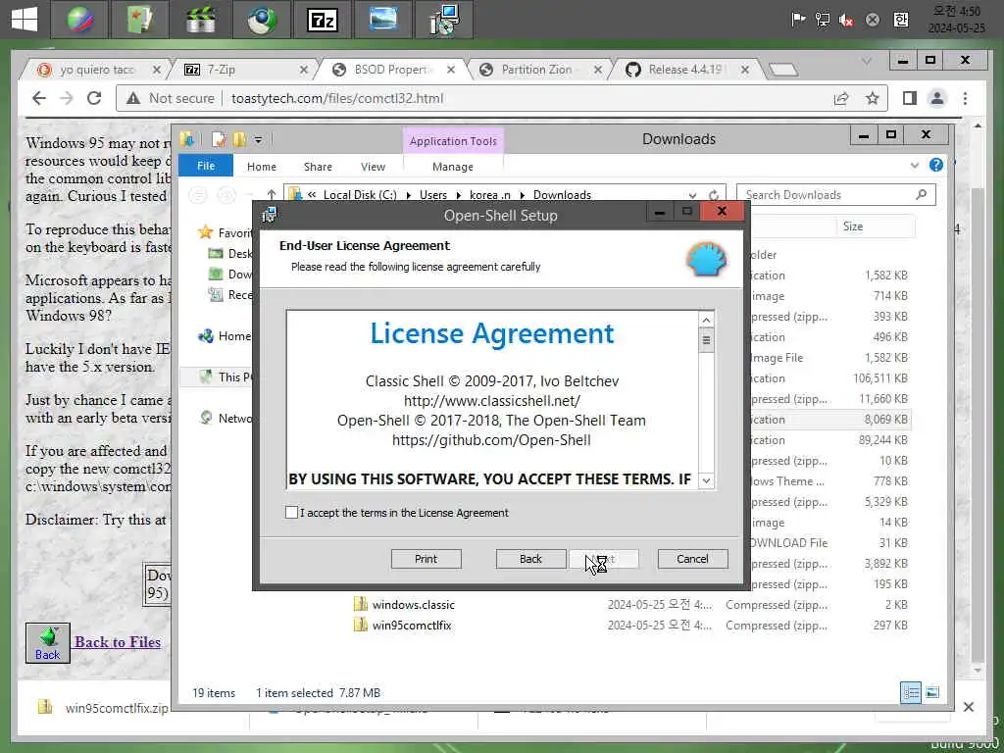Viewport: 1004px width, 753px height.
Task: Expand breadcrumb arrow after Users
Action: tap(459, 195)
